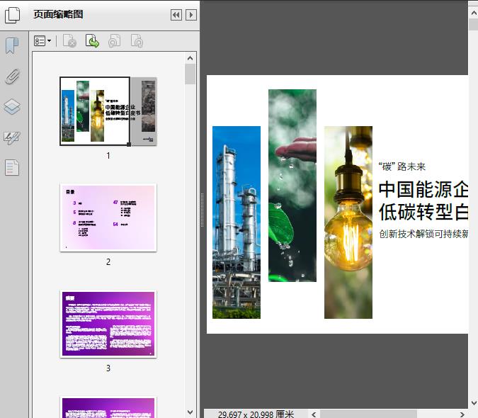Click the horizontal scrollbar thumb
This screenshot has height=418, width=478.
[x=368, y=414]
